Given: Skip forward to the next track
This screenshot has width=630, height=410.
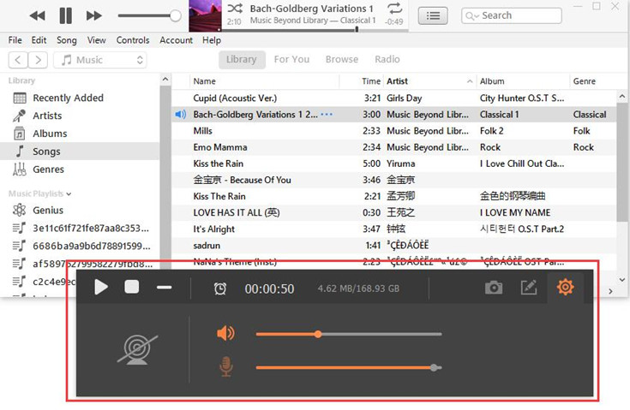Looking at the screenshot, I should click(94, 15).
